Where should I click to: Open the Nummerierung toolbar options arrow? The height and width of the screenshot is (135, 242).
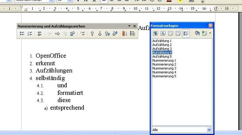point(129,26)
